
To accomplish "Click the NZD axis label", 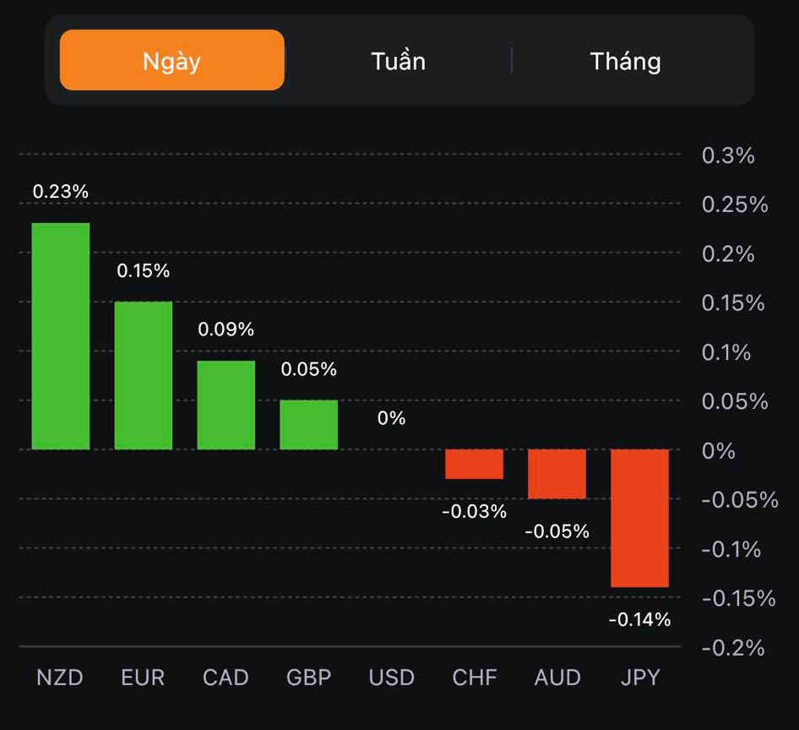I will (60, 678).
